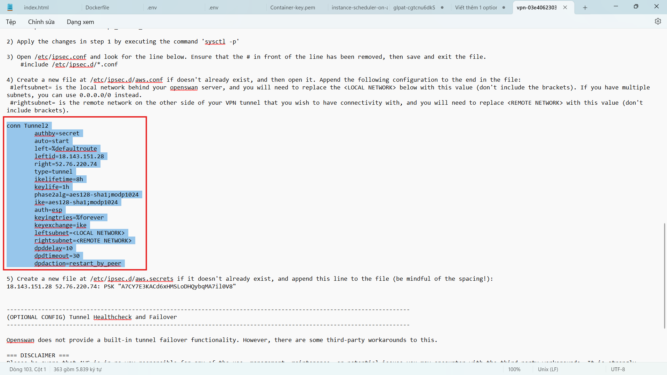Click the auto=start line

[52, 141]
